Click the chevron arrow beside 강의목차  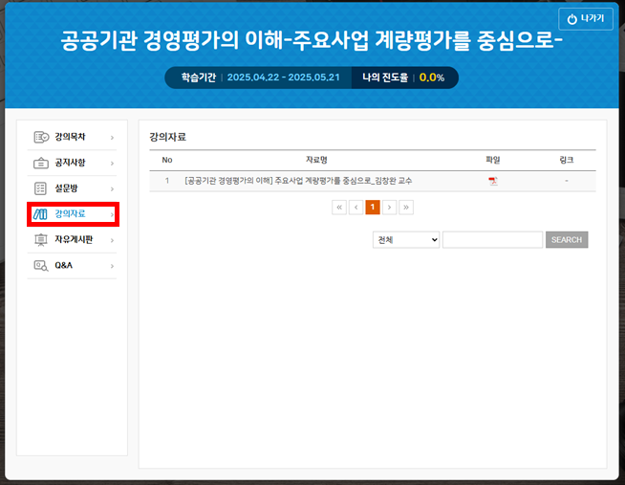coord(112,138)
